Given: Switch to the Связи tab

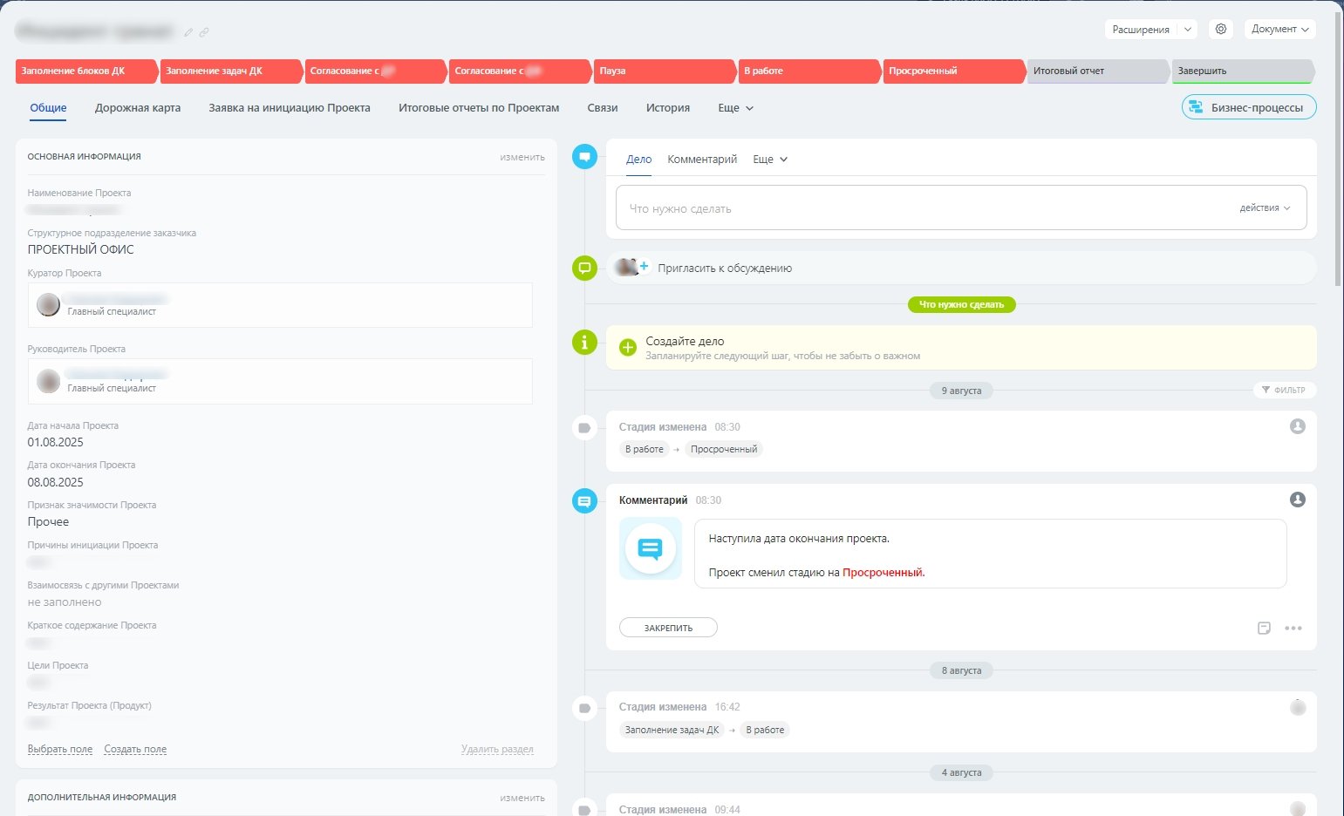Looking at the screenshot, I should coord(603,108).
